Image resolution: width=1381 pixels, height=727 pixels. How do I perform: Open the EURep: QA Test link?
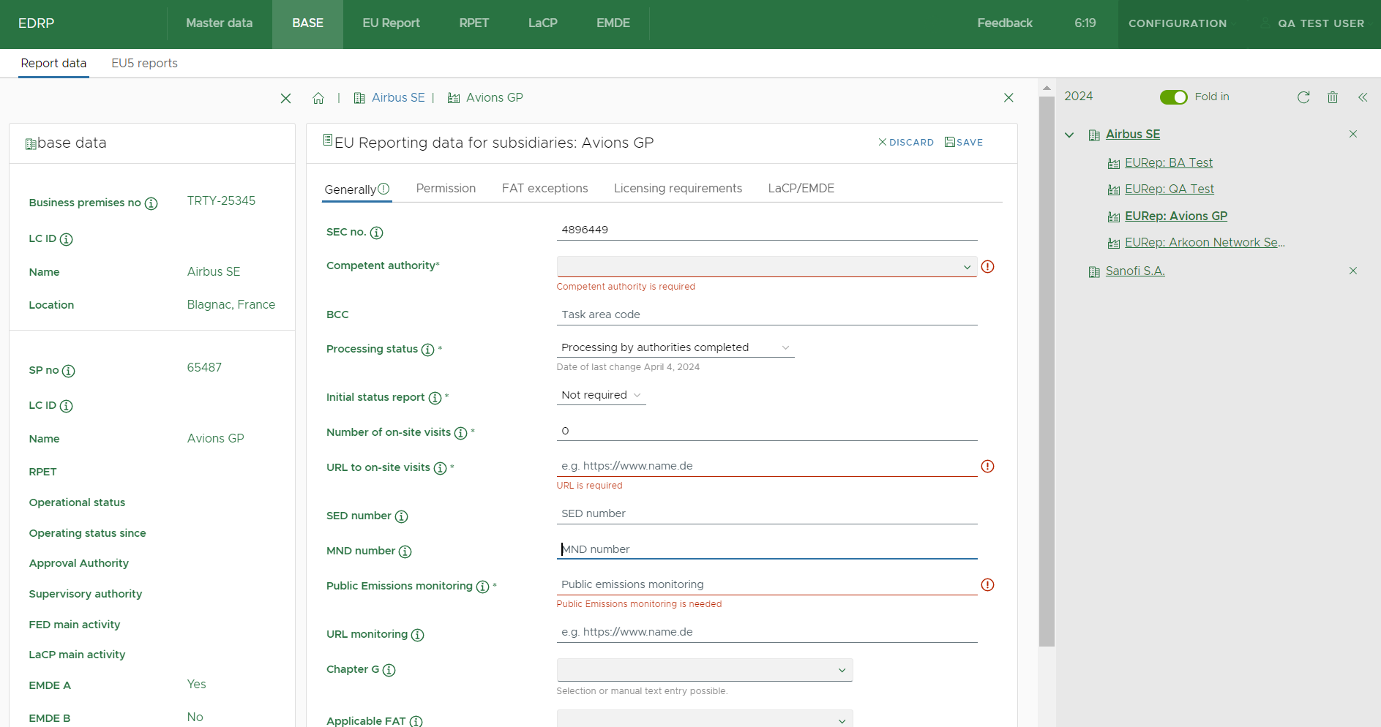click(1169, 189)
